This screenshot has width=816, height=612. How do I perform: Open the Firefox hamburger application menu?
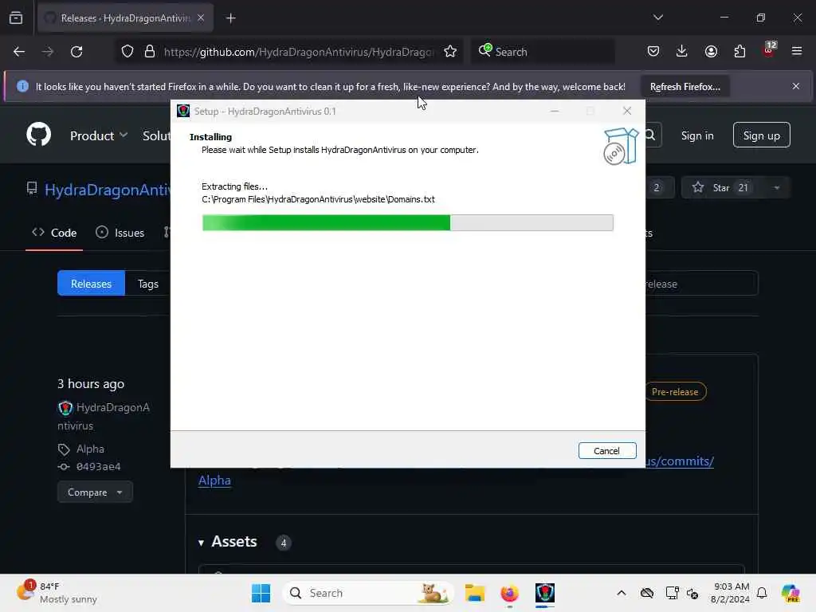point(797,52)
